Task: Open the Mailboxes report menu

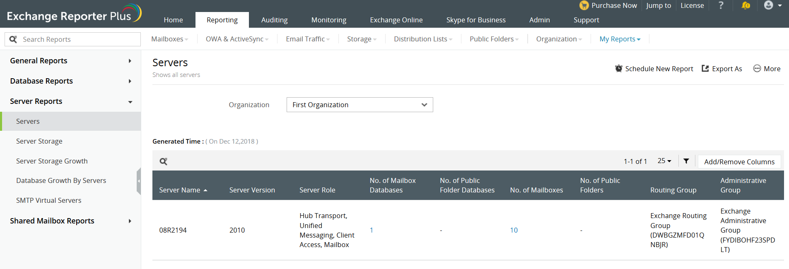Action: click(169, 39)
